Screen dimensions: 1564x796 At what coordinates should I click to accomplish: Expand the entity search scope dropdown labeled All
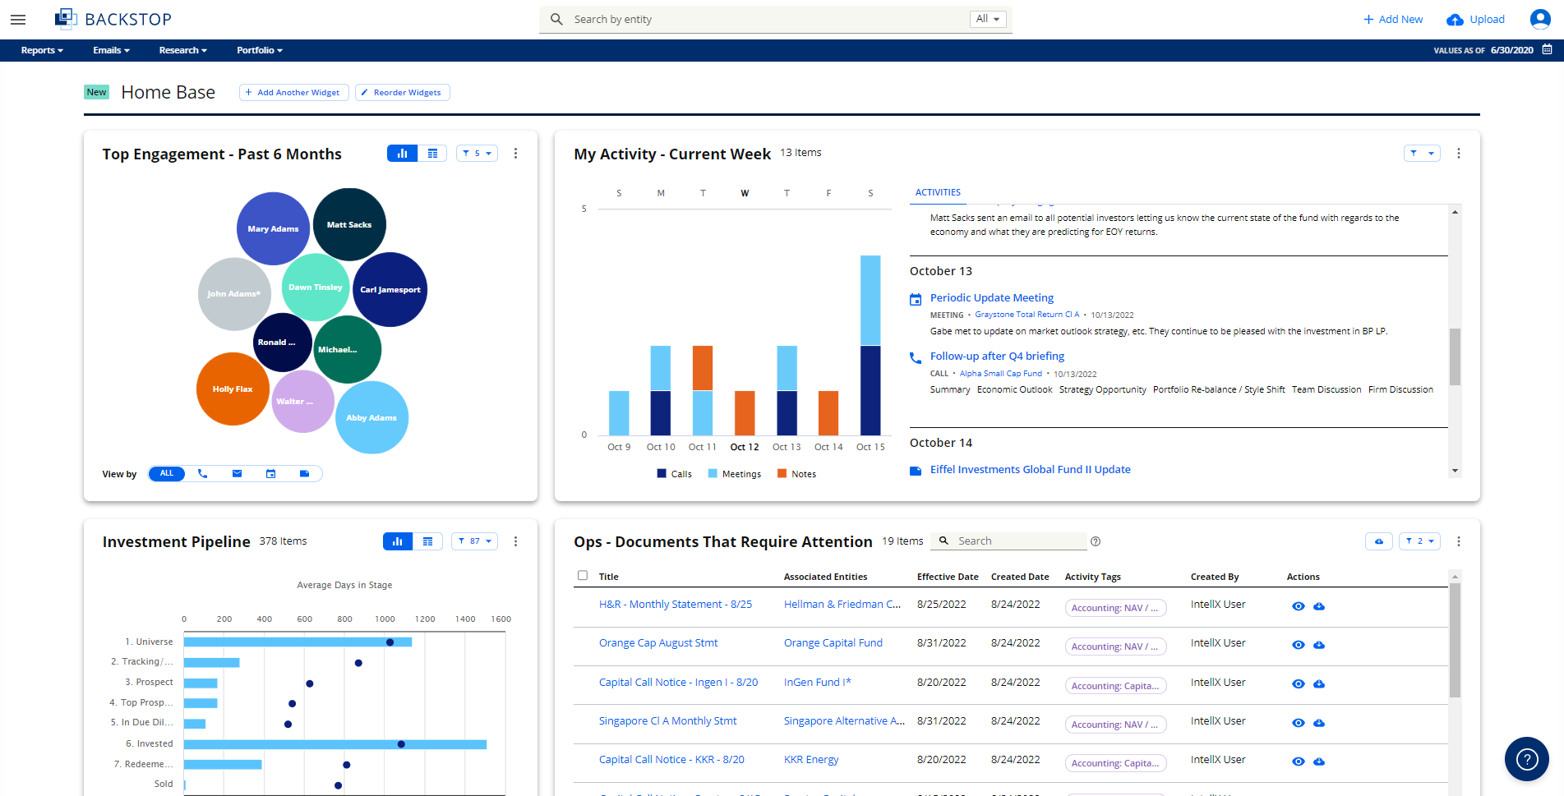tap(987, 18)
